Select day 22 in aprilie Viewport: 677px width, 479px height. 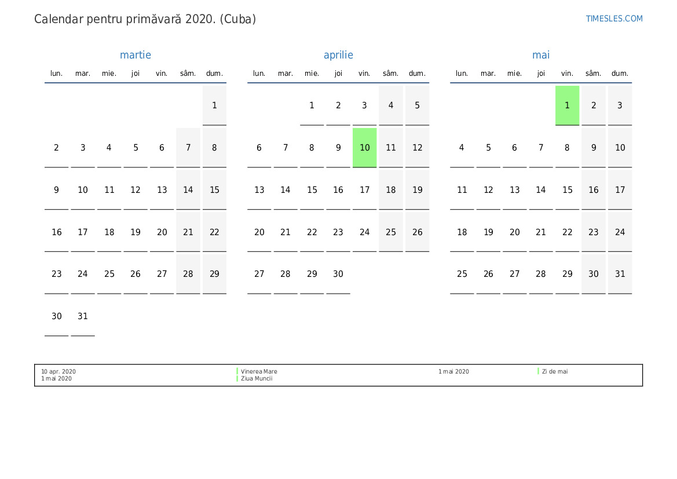pos(312,232)
